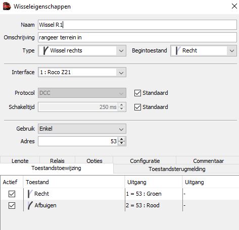Click the red locomotive app icon in title bar
This screenshot has height=230, width=239.
point(7,7)
